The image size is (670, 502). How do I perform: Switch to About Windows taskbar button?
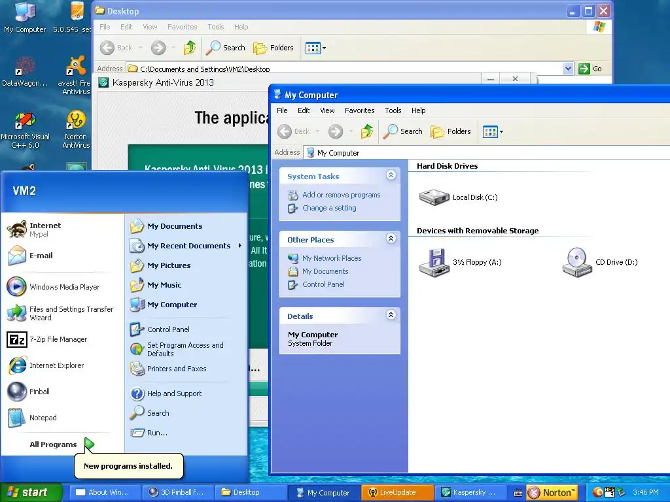pyautogui.click(x=105, y=493)
